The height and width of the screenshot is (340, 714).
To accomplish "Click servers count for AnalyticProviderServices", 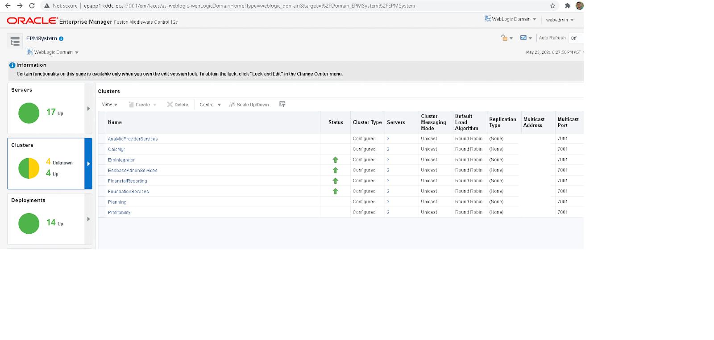I will tap(388, 139).
